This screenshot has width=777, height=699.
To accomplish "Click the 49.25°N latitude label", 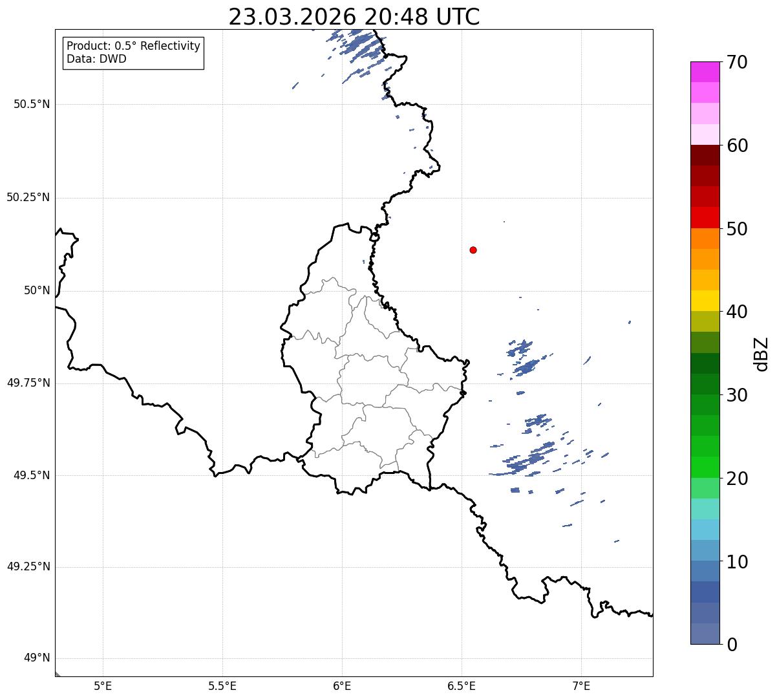I will (x=28, y=567).
